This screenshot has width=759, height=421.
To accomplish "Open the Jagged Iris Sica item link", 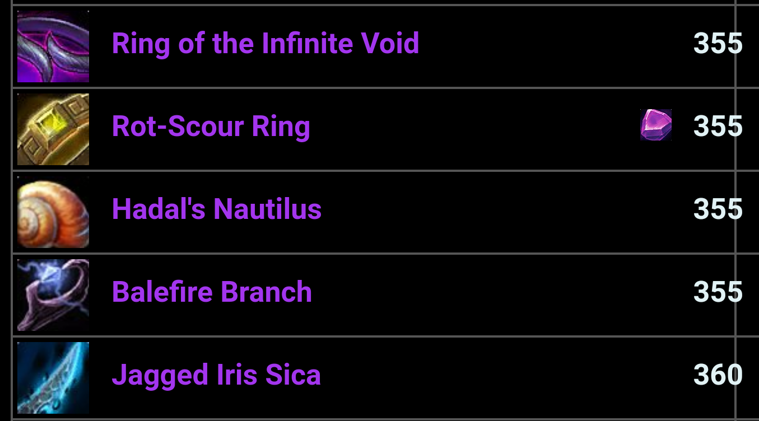I will [x=216, y=375].
